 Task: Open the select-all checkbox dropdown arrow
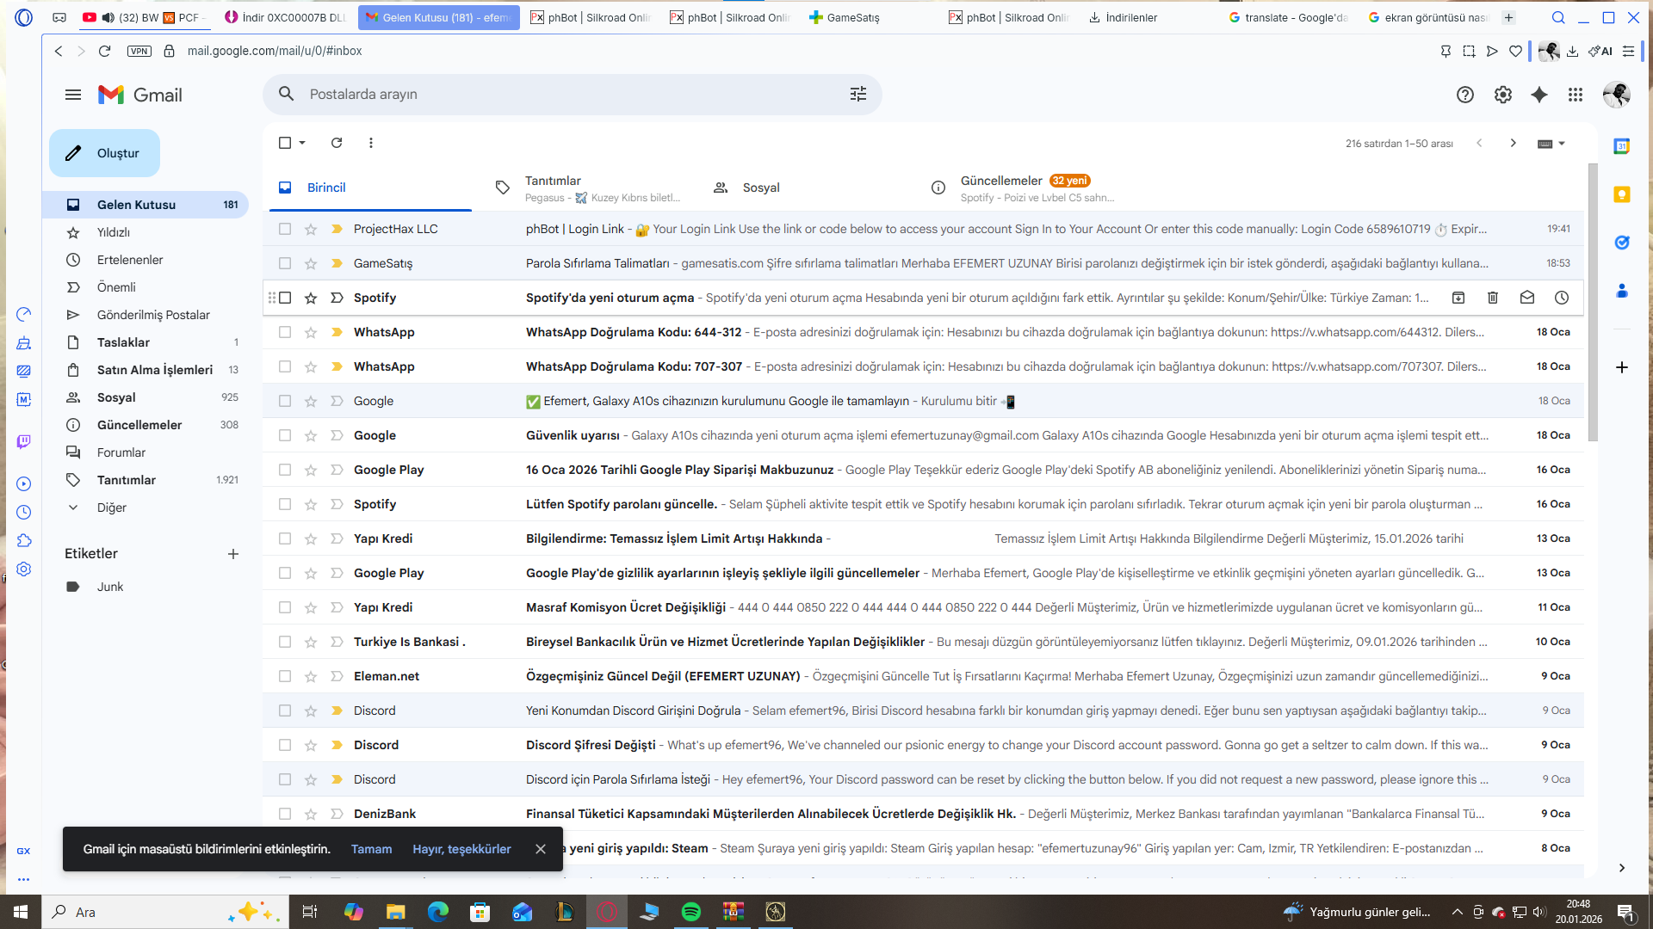tap(302, 143)
